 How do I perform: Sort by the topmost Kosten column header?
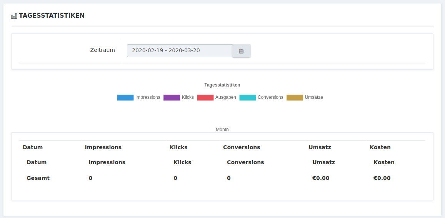pos(380,147)
